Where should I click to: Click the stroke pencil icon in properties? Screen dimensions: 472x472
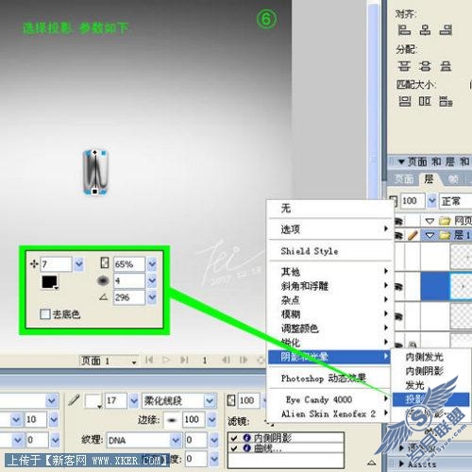[74, 400]
